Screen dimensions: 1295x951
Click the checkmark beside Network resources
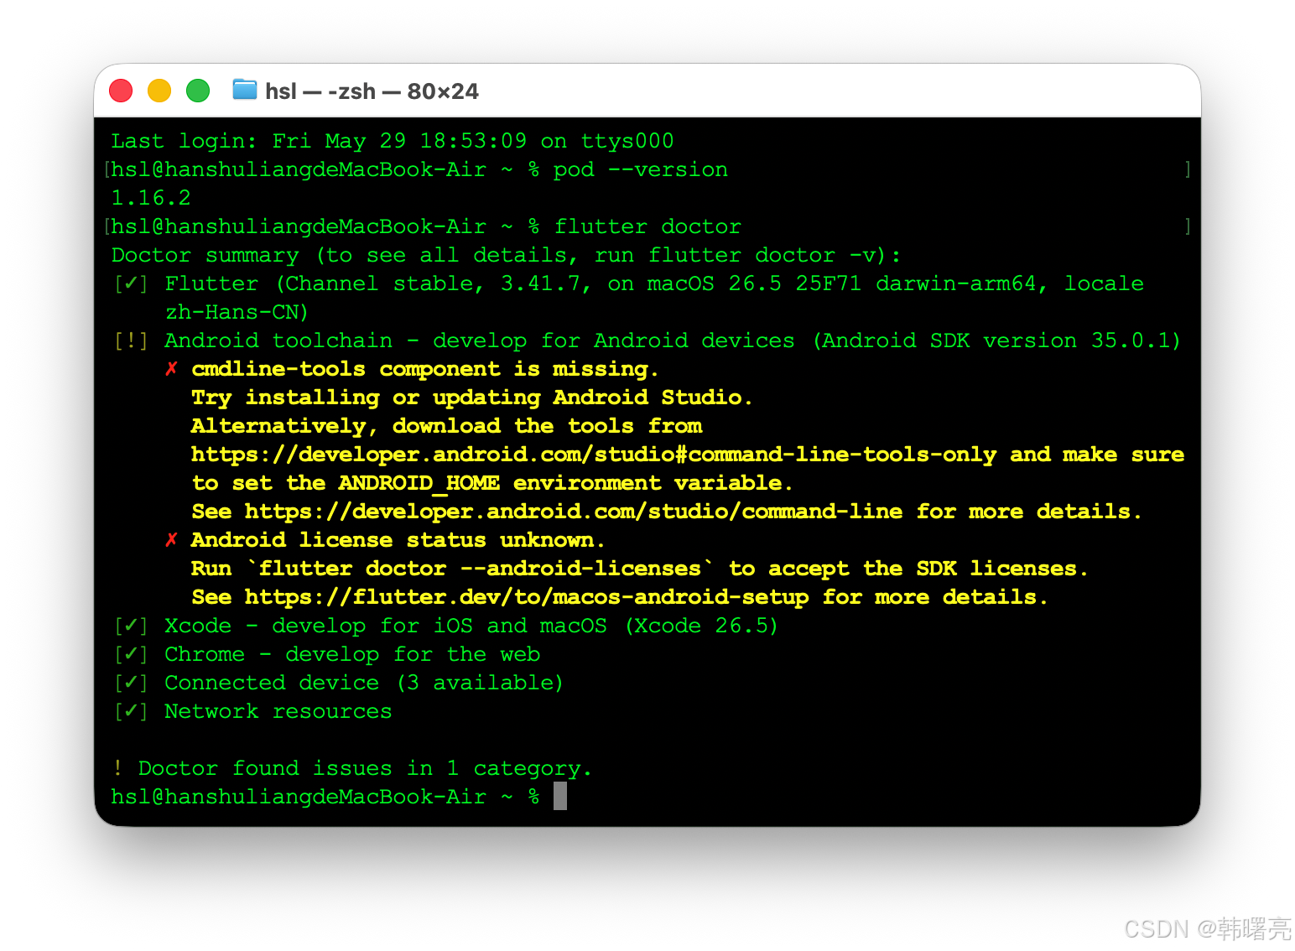[131, 711]
